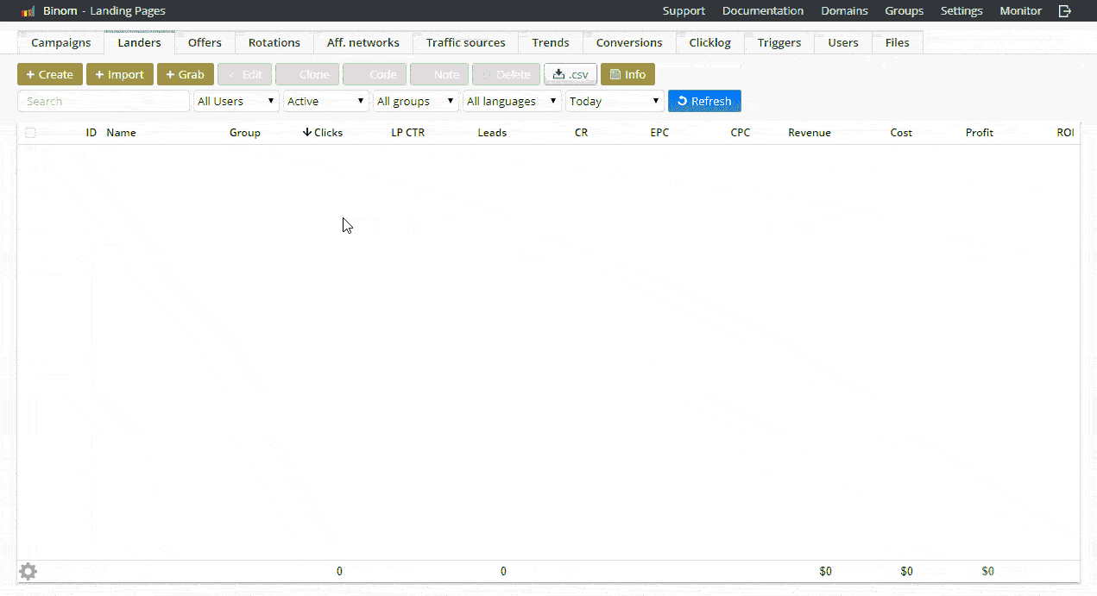This screenshot has width=1097, height=596.
Task: Open the Support link
Action: pos(684,11)
